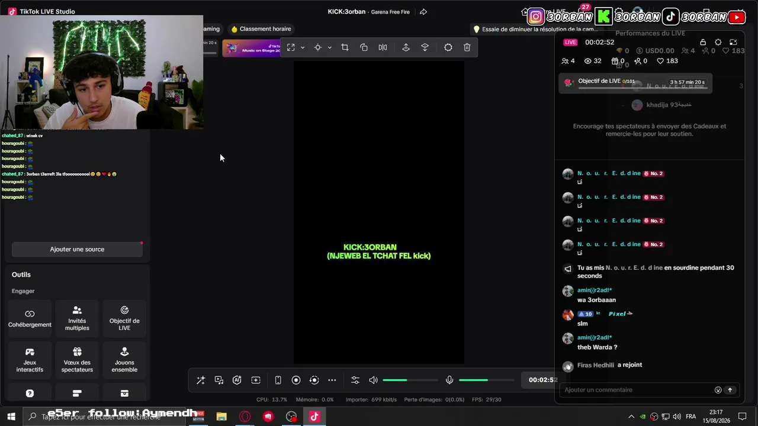Mute the speaker output
758x426 pixels.
pos(373,380)
